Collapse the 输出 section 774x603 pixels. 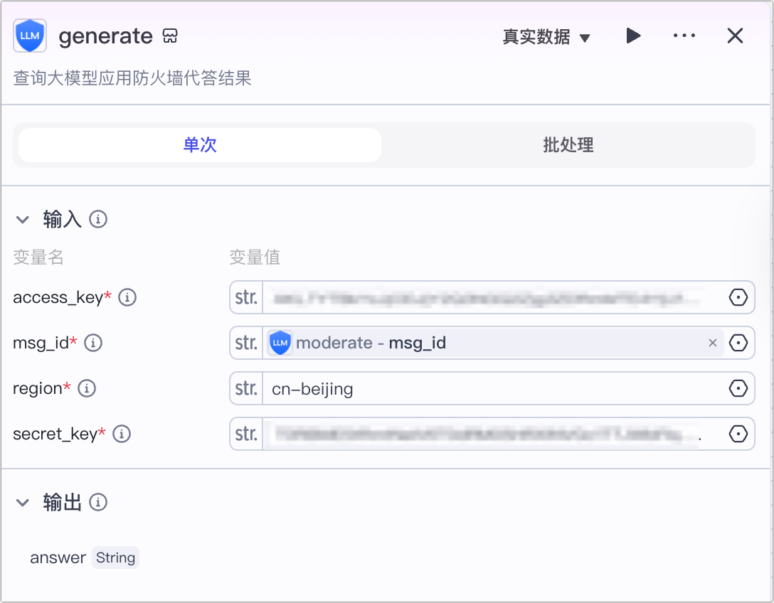pos(23,503)
